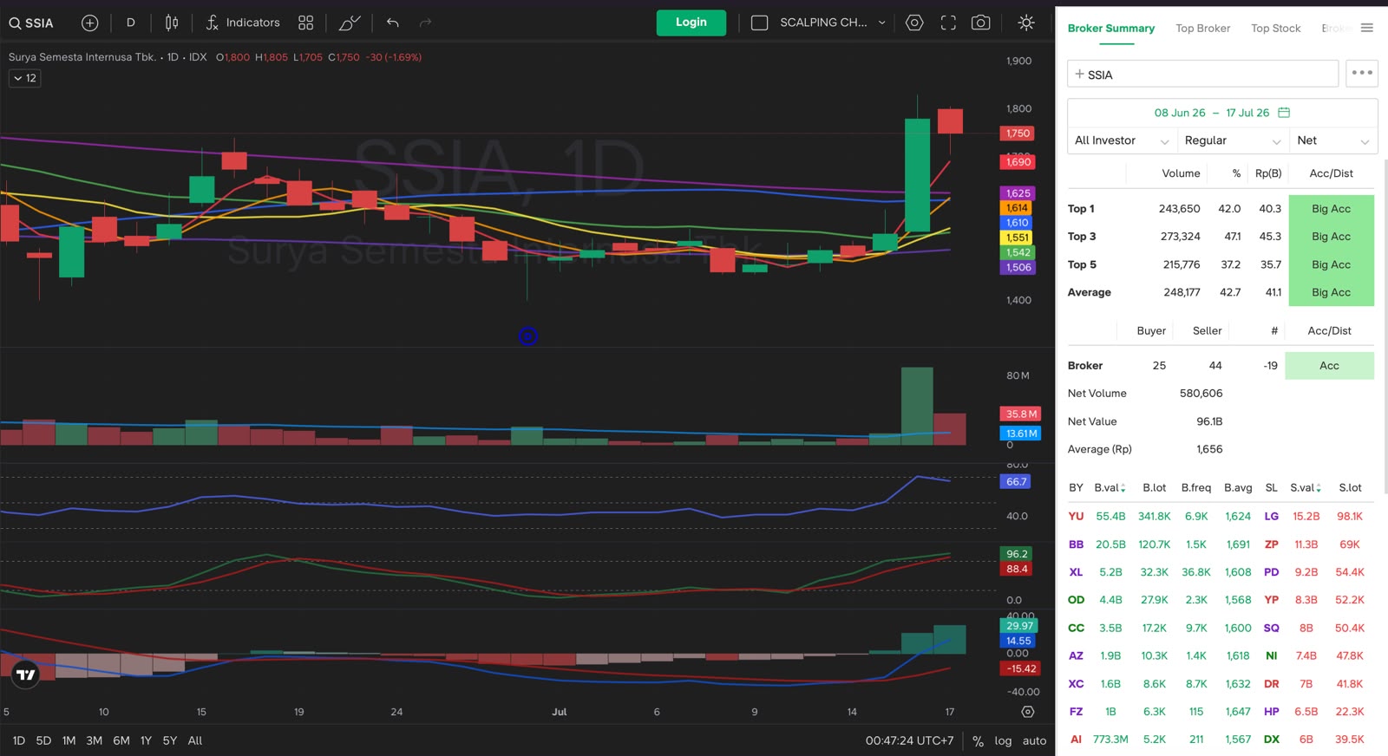Toggle auto scale mode
Screen dimensions: 1388x756
point(1034,740)
